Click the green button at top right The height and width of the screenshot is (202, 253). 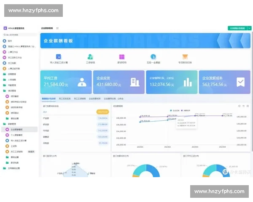pos(237,28)
